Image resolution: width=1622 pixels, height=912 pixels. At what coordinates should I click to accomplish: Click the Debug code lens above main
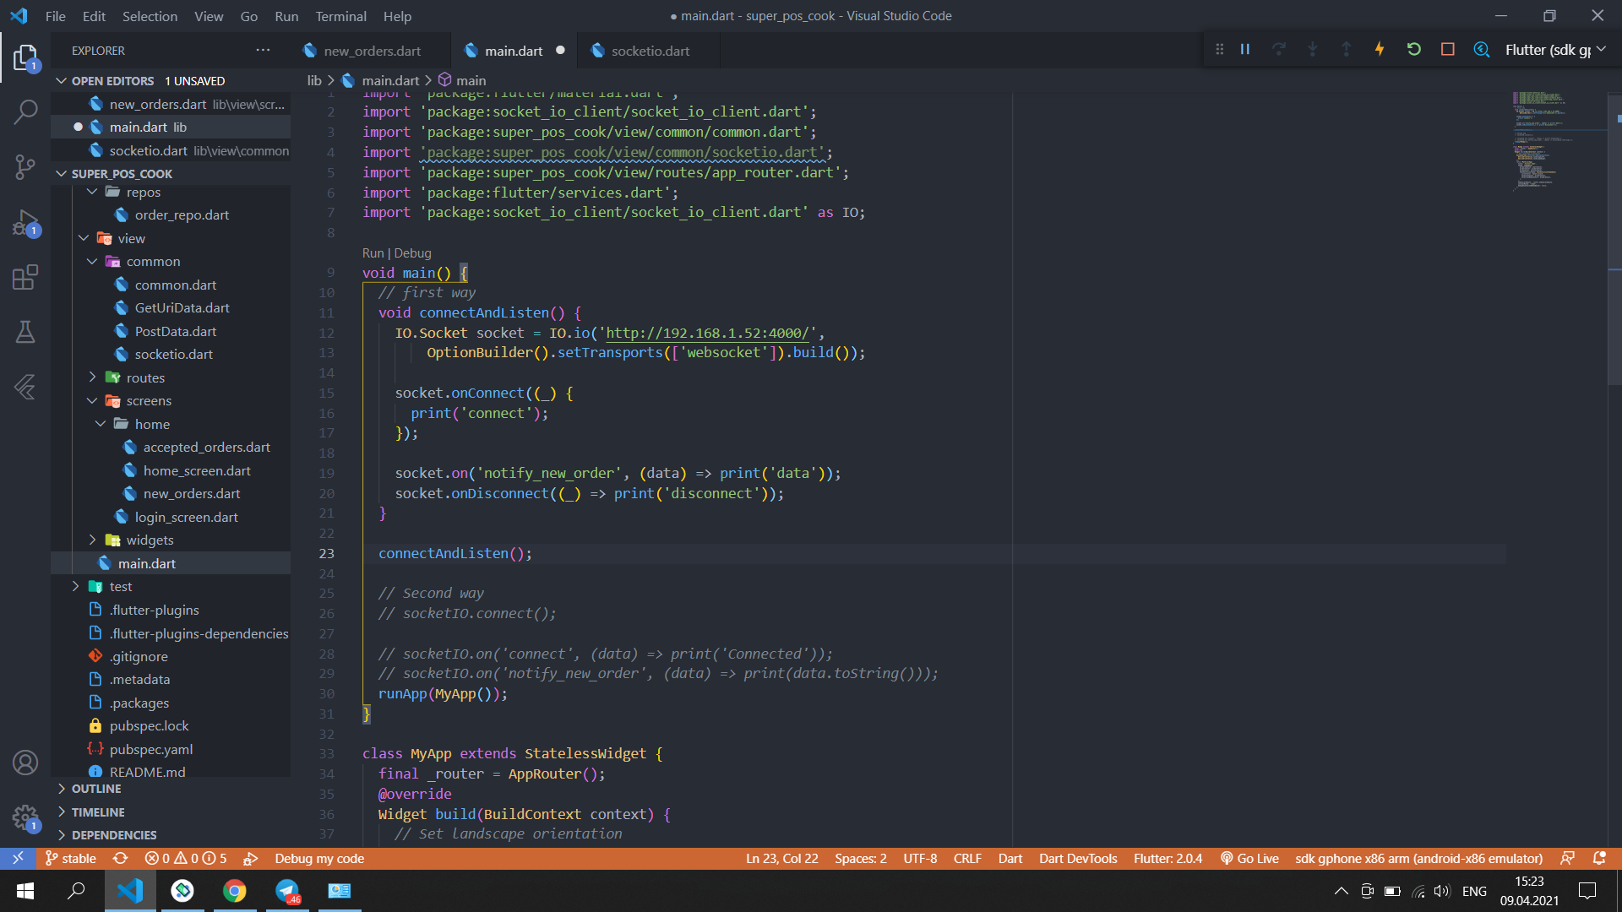[412, 253]
